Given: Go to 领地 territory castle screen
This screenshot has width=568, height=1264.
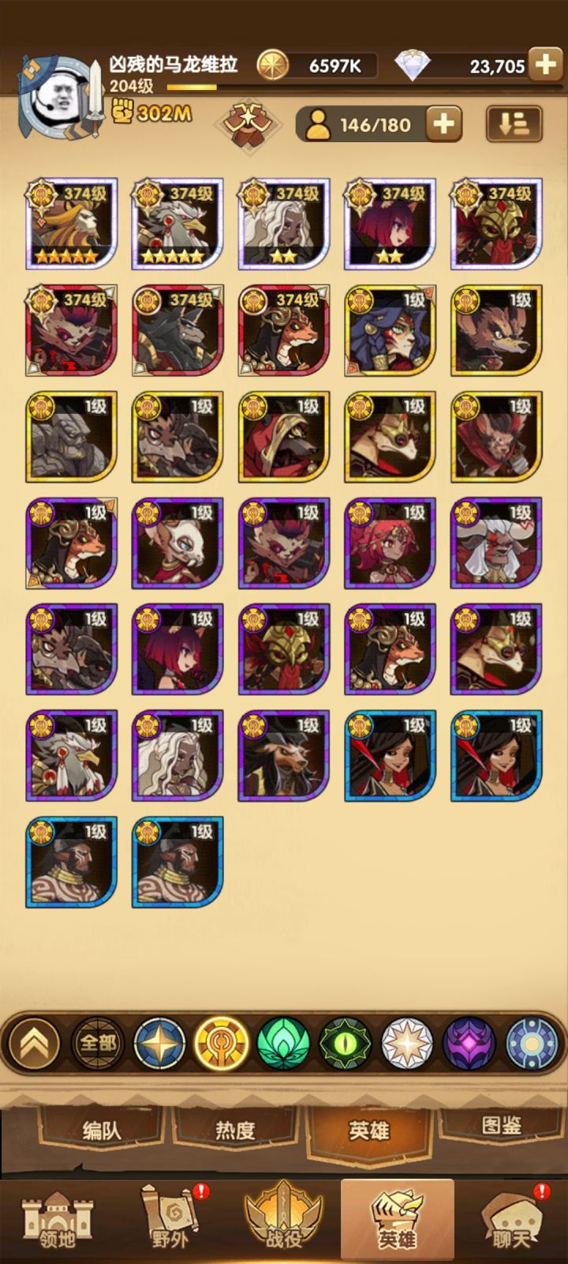Looking at the screenshot, I should pos(57,1222).
